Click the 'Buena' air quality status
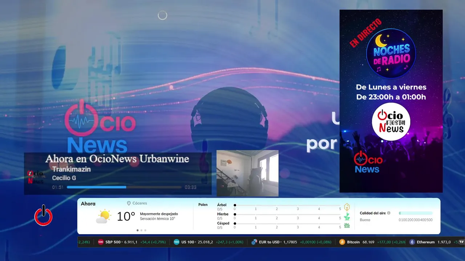 (365, 220)
